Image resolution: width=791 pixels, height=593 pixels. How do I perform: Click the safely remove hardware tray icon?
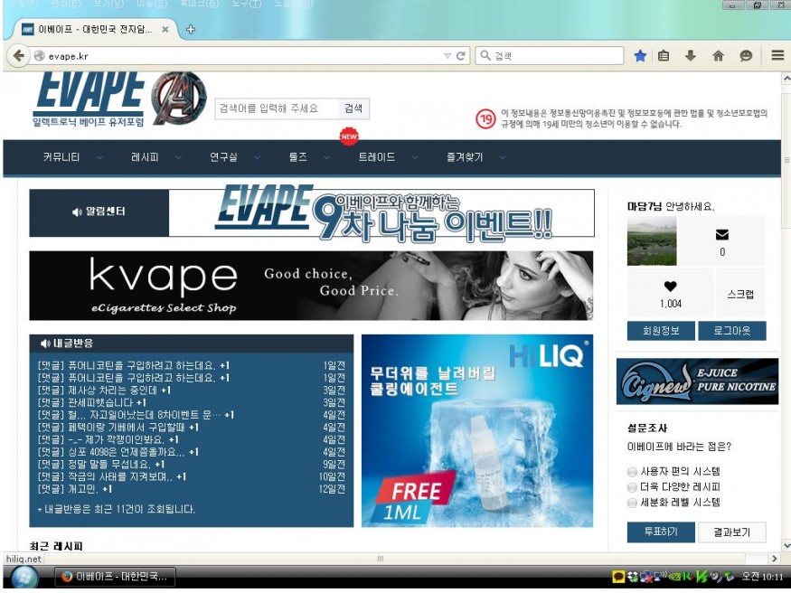tap(729, 577)
